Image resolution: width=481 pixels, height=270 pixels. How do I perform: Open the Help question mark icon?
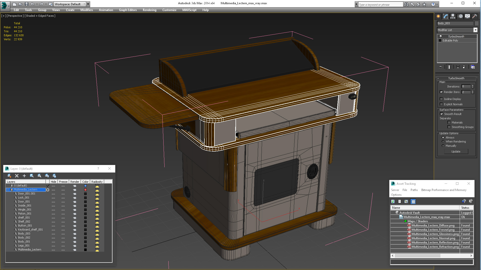[x=433, y=4]
